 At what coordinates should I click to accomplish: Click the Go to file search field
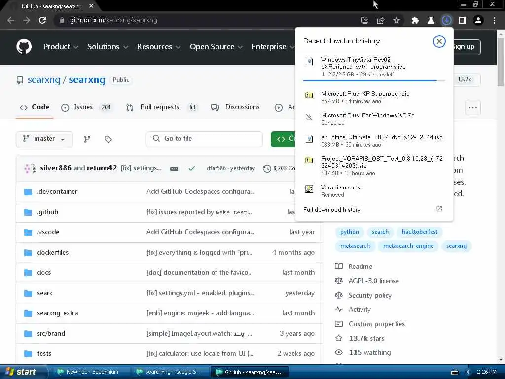click(204, 139)
